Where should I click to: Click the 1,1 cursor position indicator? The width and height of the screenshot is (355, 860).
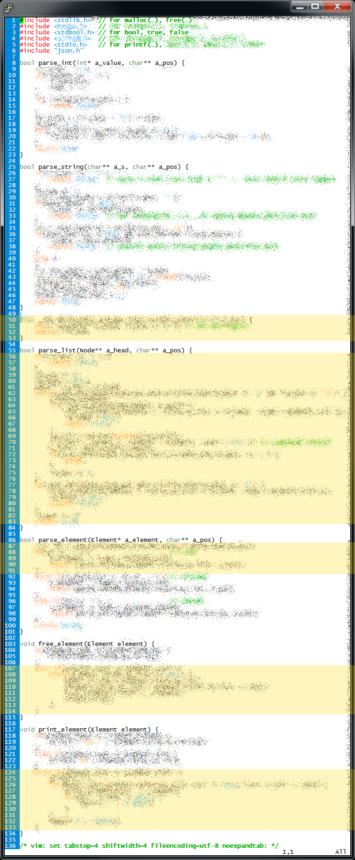tap(288, 852)
